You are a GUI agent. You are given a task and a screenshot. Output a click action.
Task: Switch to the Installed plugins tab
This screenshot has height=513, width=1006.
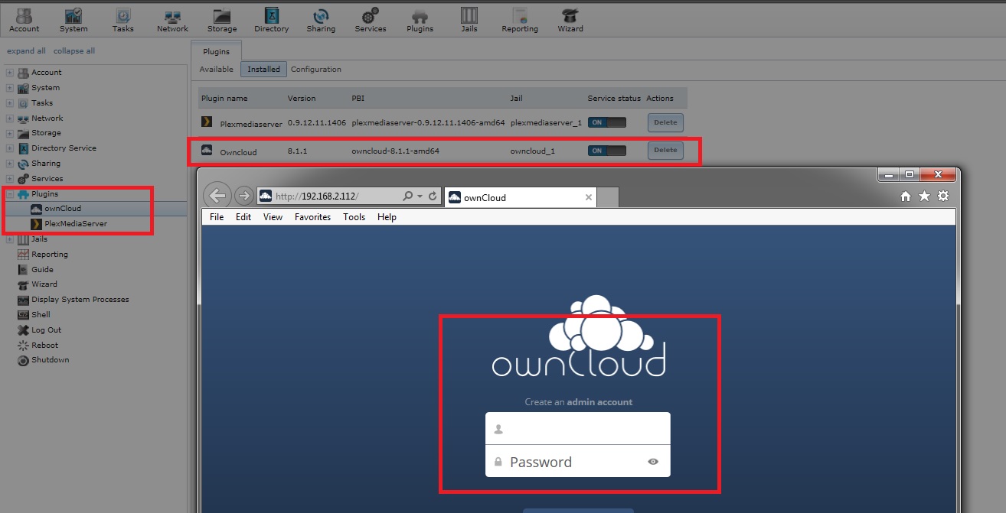[264, 69]
